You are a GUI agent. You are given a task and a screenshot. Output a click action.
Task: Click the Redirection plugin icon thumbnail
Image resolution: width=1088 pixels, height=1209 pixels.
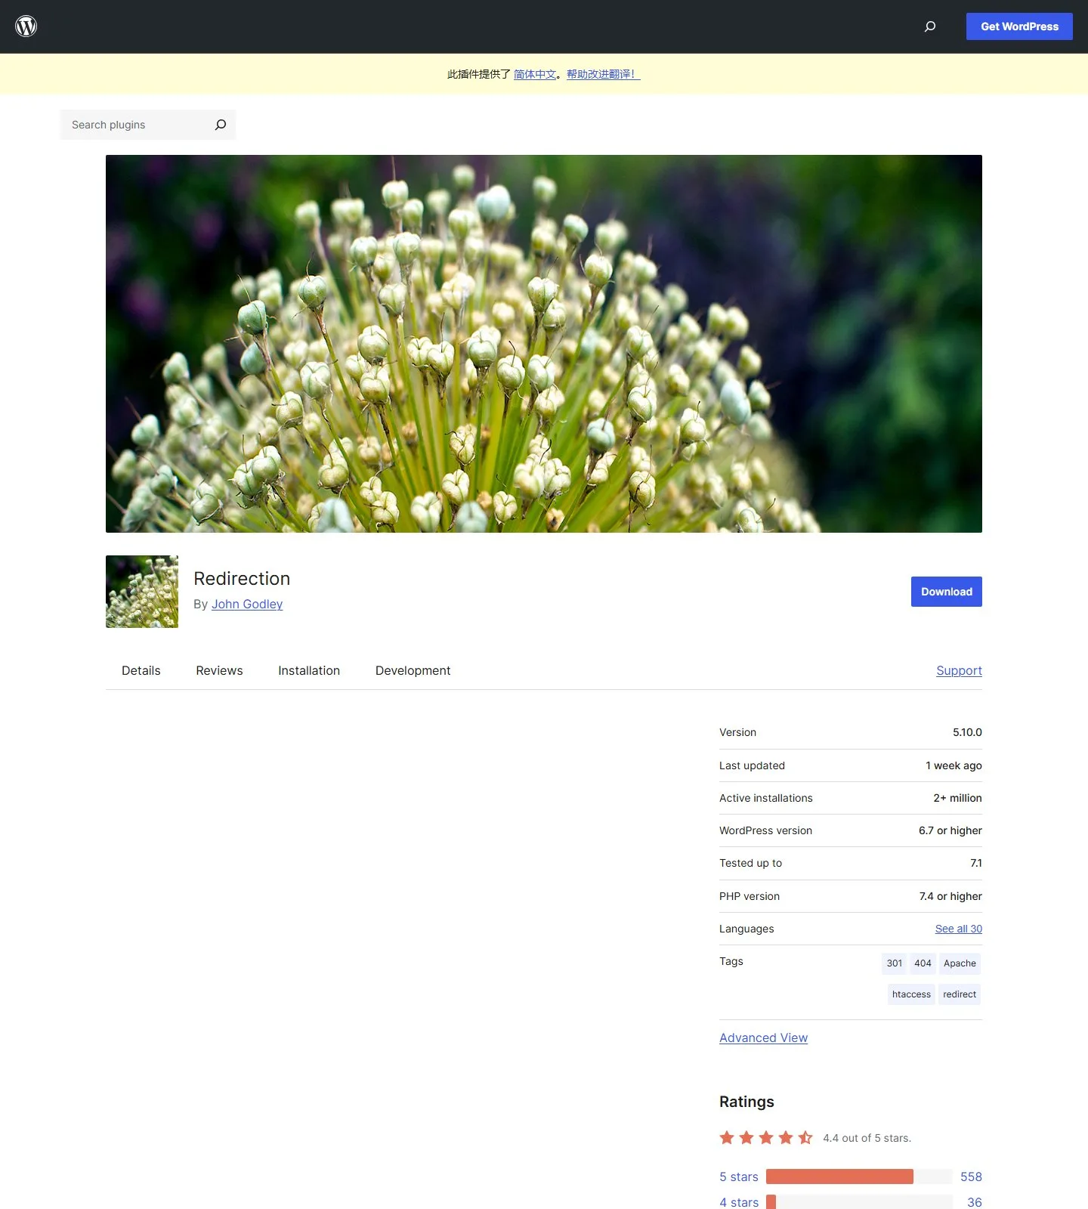[x=142, y=592]
